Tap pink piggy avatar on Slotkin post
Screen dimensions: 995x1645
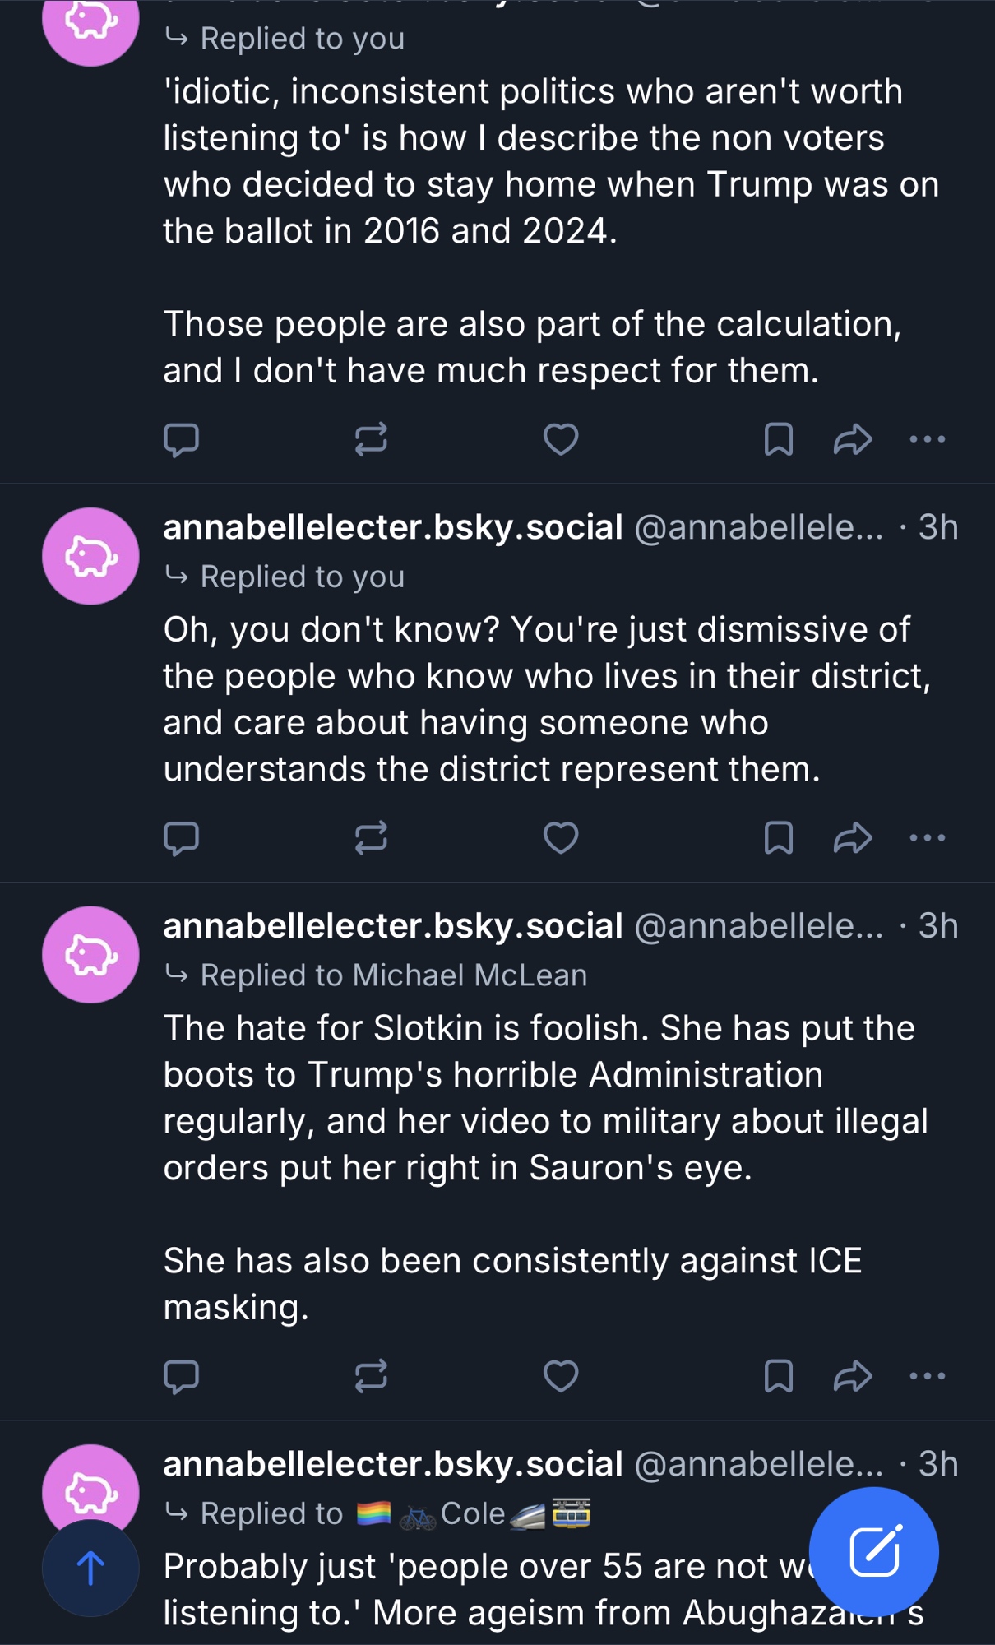point(90,955)
